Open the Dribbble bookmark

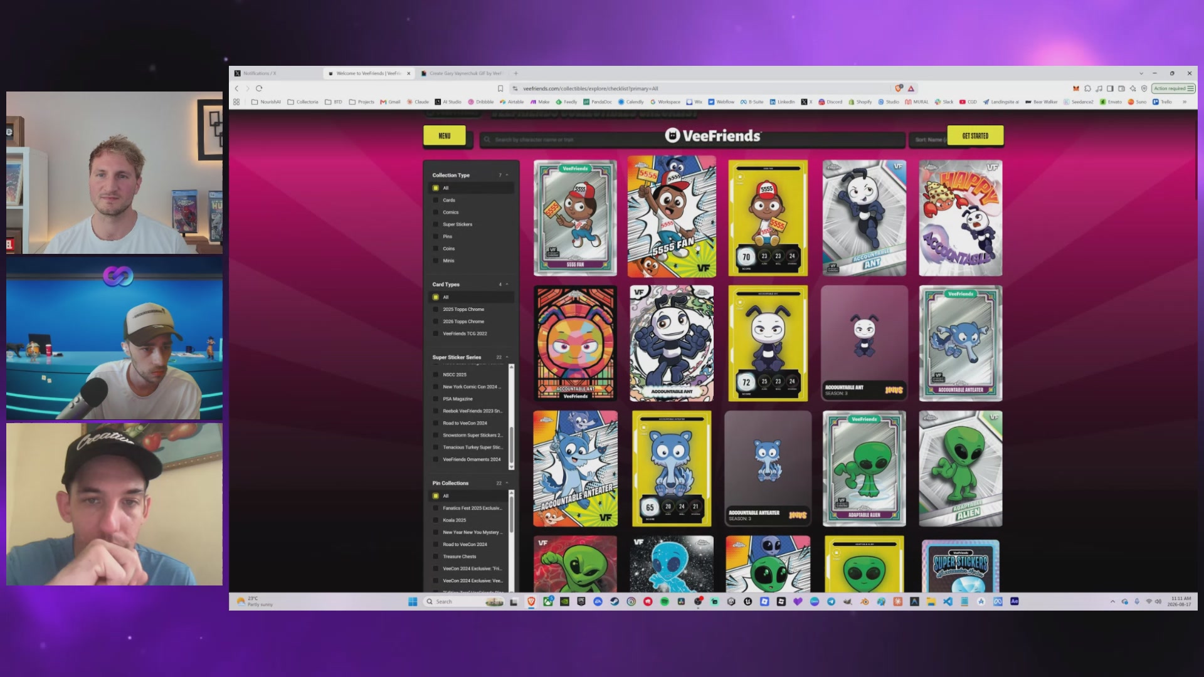(x=481, y=102)
